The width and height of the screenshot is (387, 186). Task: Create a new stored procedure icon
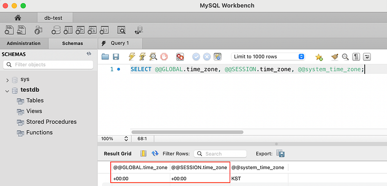pyautogui.click(x=92, y=30)
